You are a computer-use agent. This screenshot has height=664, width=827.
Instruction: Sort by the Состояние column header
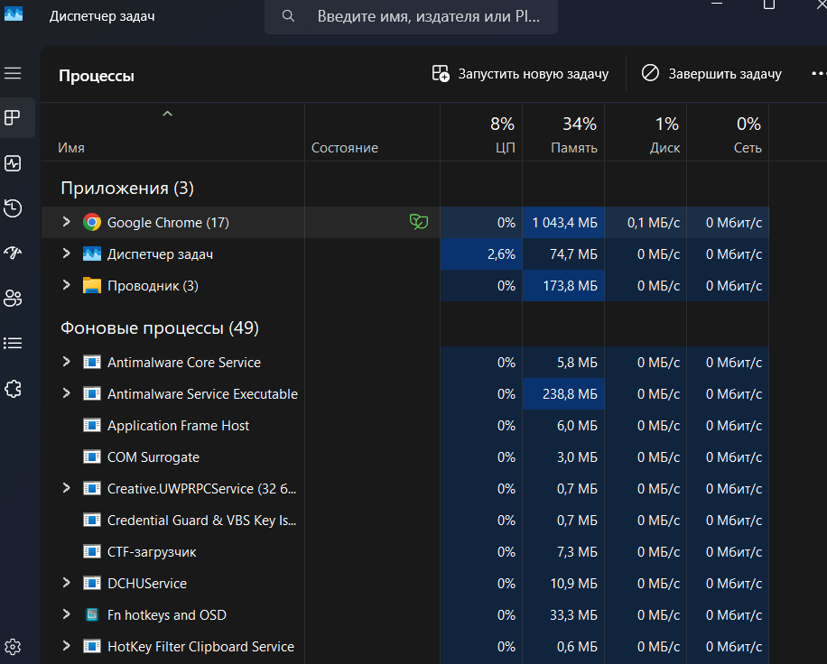(x=372, y=133)
